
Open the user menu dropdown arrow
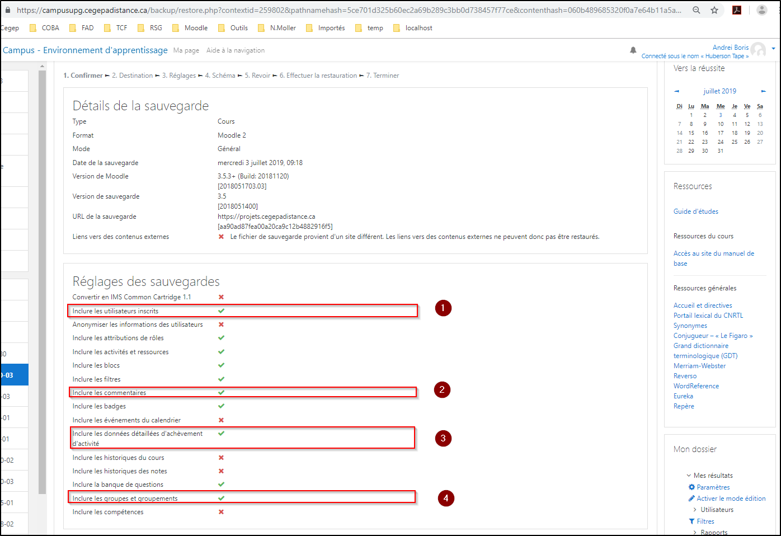773,49
